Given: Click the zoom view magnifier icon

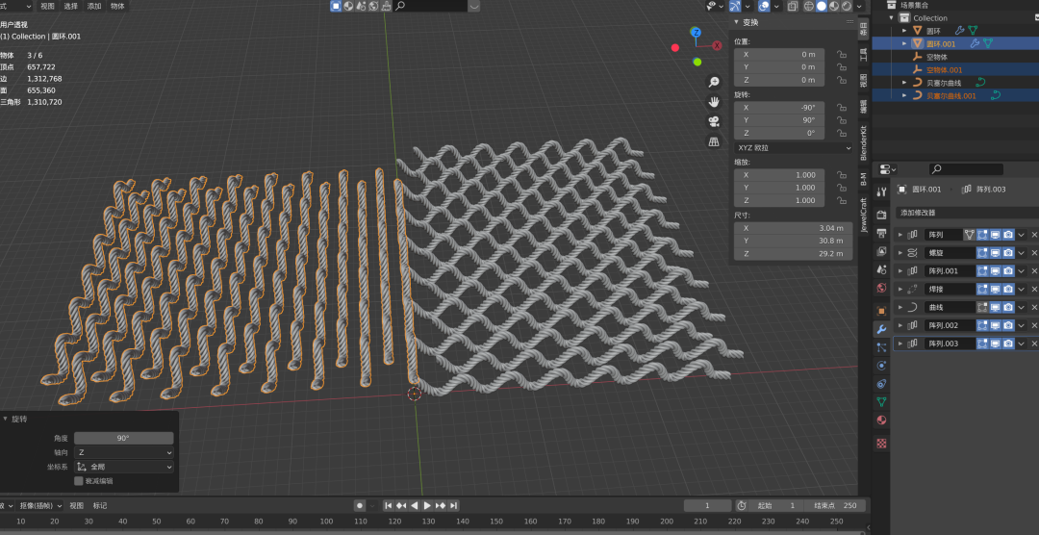Looking at the screenshot, I should [714, 83].
